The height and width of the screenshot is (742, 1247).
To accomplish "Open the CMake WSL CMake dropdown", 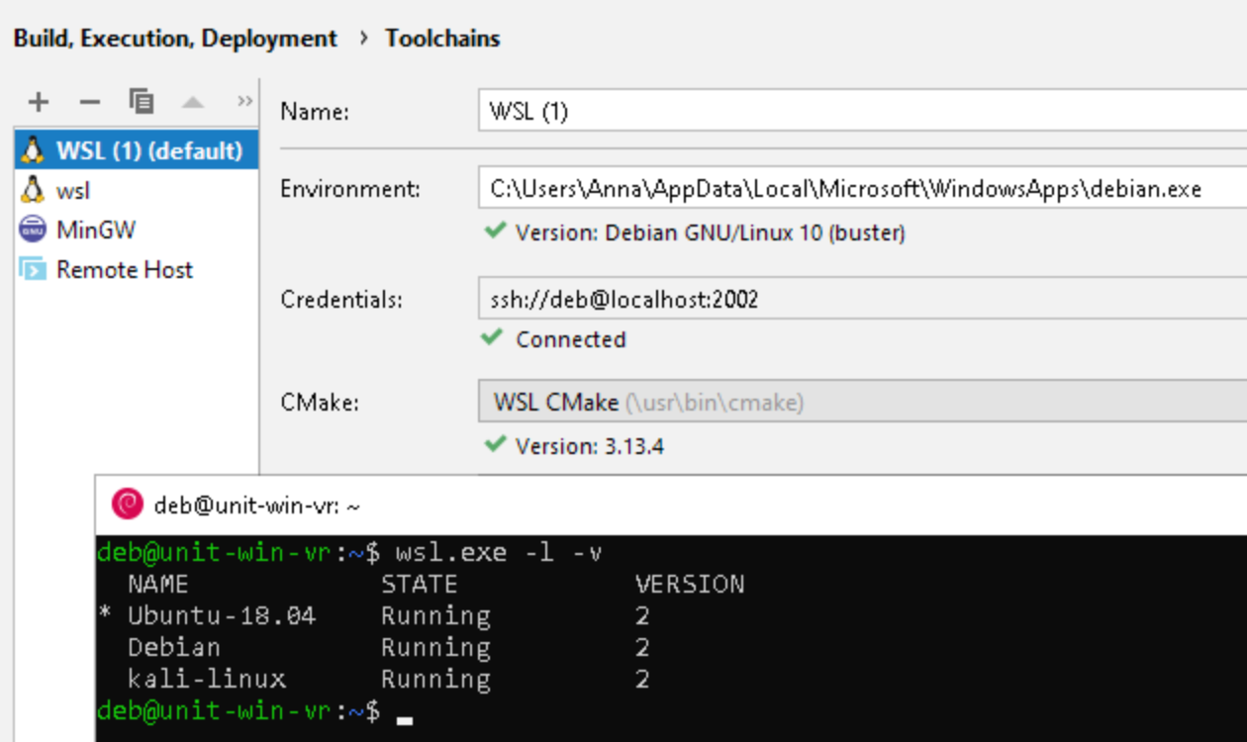I will pos(862,403).
